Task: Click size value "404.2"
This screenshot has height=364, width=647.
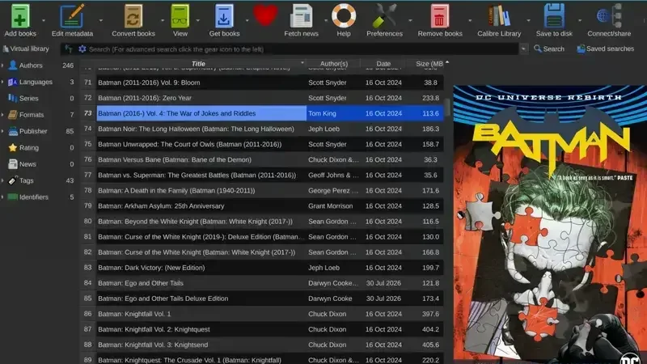Action: [430, 329]
